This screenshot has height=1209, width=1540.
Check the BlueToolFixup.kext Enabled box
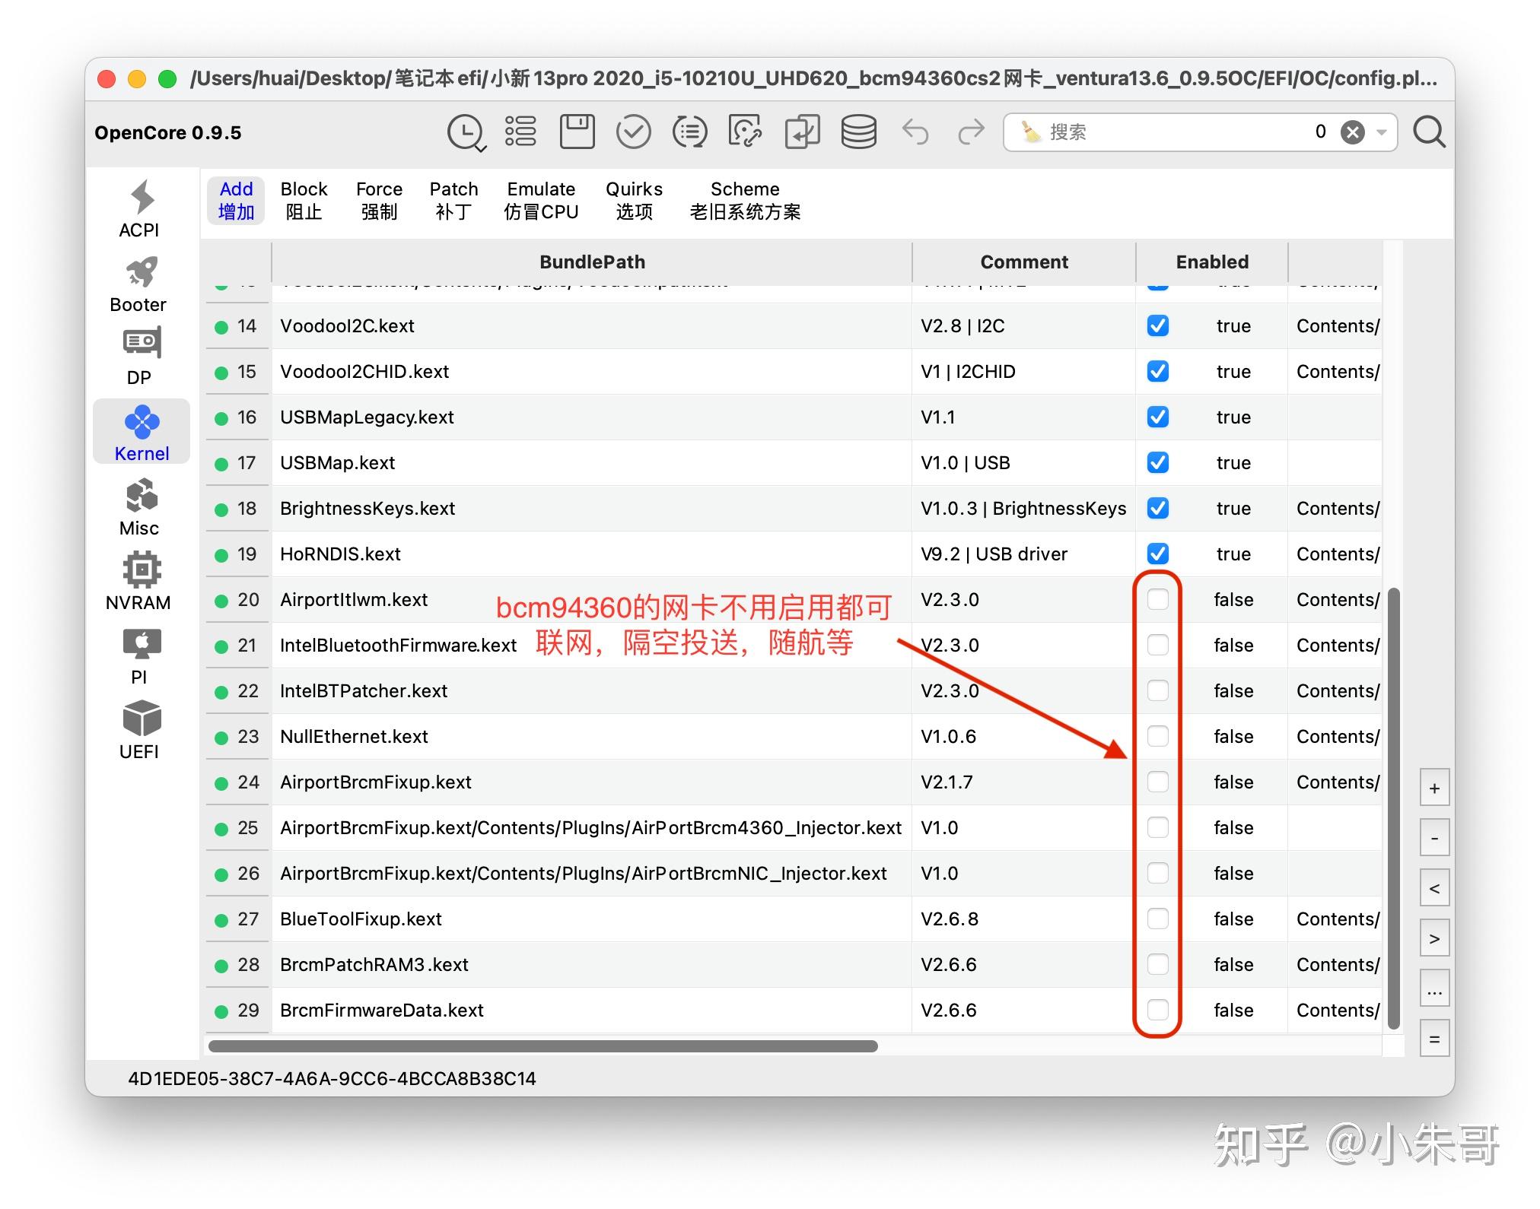(x=1158, y=919)
